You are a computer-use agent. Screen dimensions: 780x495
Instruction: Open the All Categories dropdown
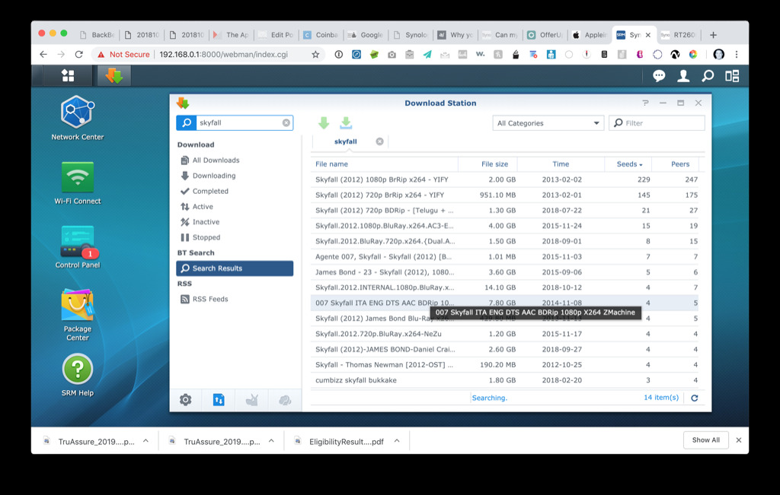pyautogui.click(x=548, y=123)
